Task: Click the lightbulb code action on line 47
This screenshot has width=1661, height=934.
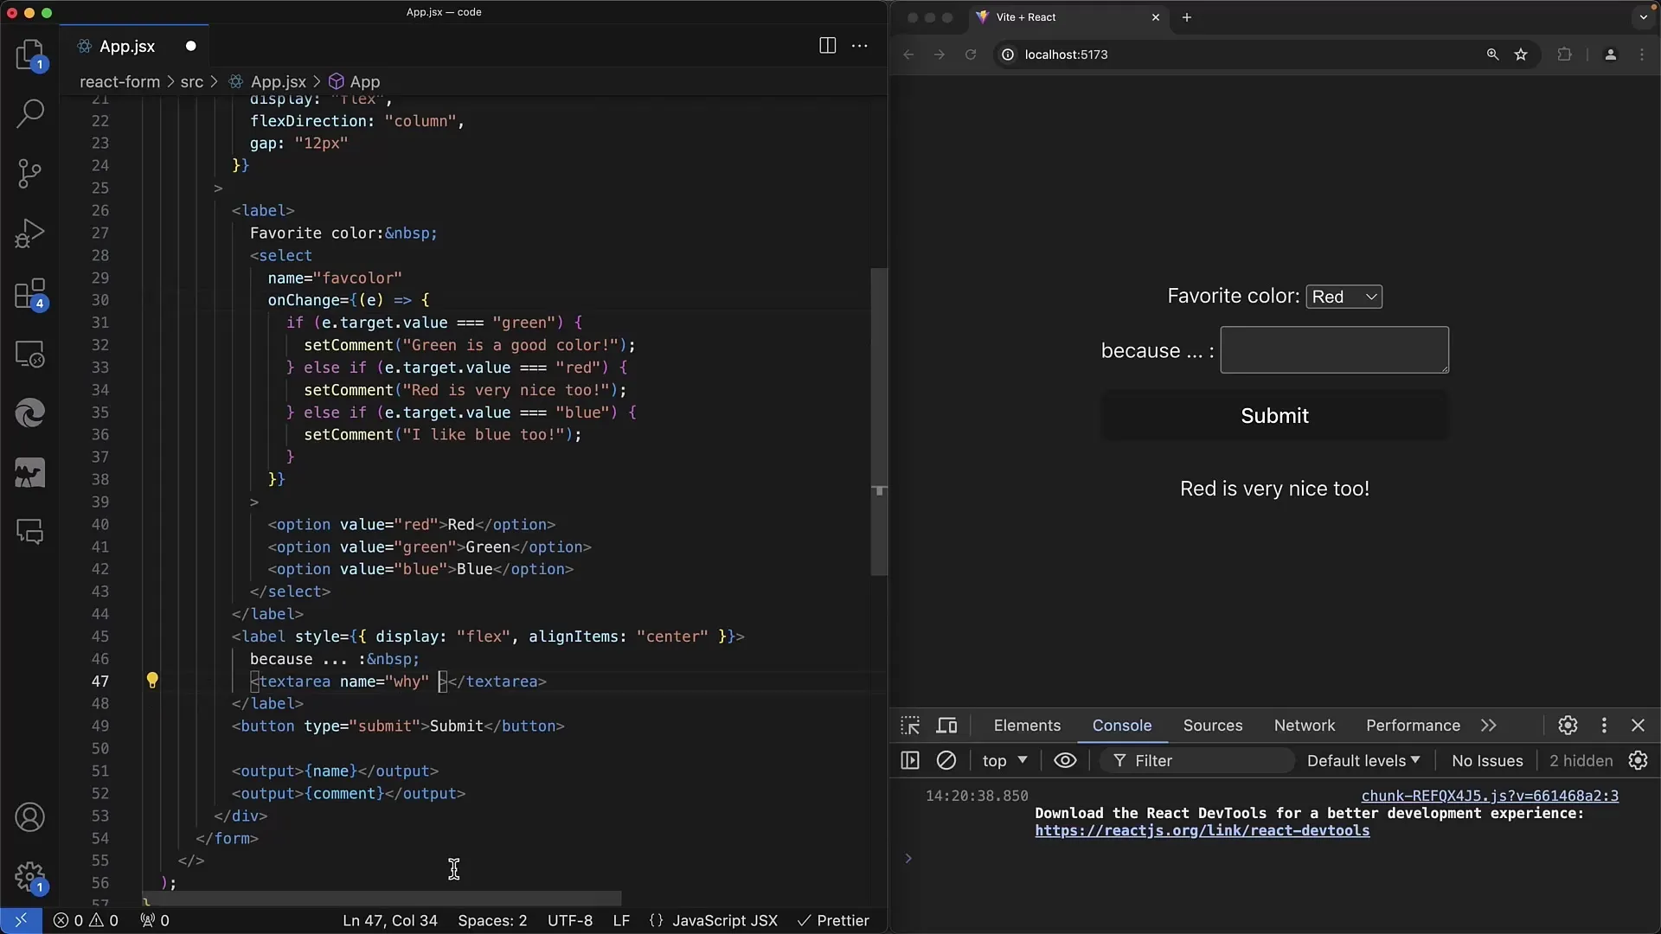Action: click(152, 681)
